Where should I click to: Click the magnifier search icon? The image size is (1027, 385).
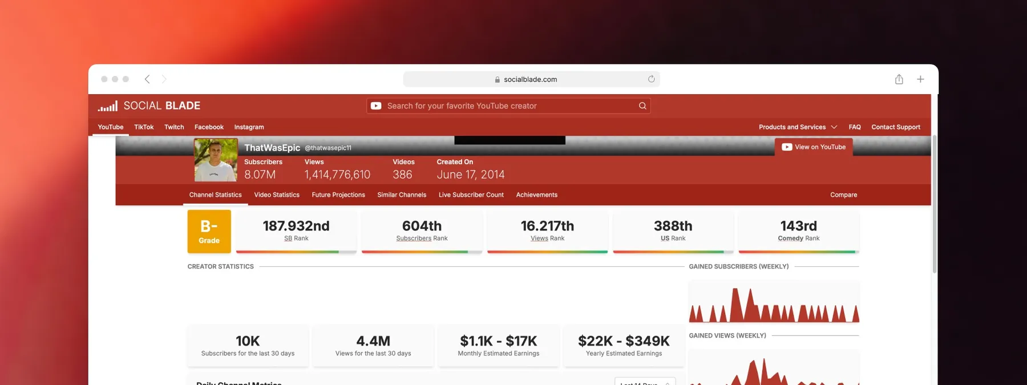pos(642,106)
